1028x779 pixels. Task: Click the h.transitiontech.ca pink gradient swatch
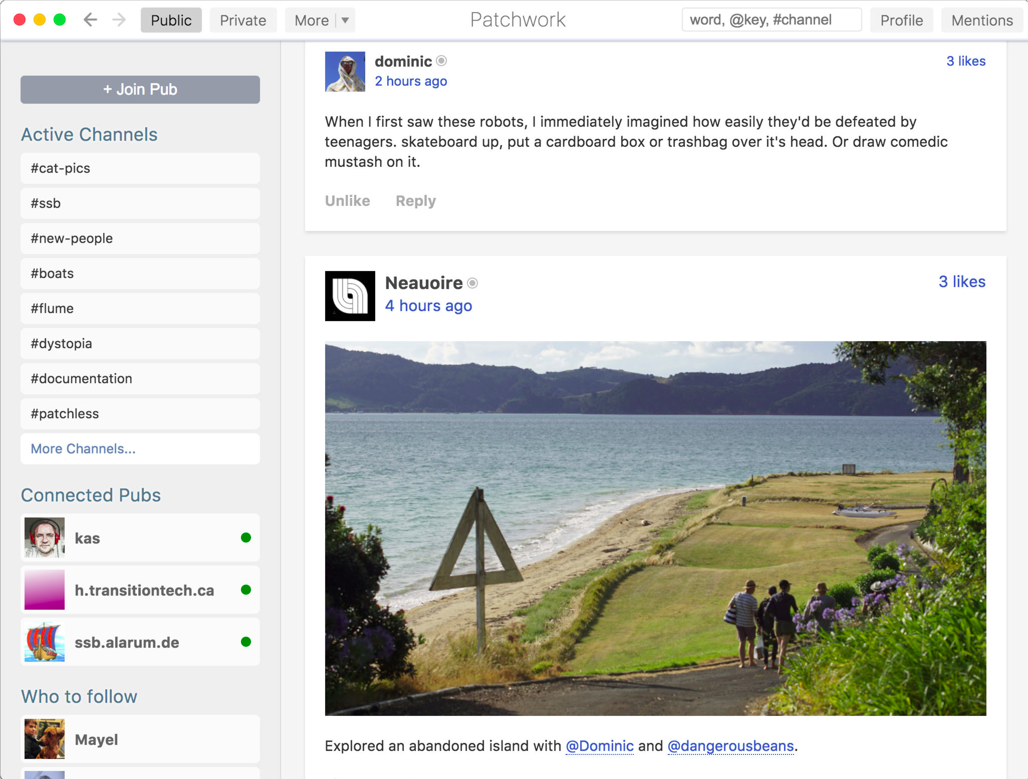coord(45,590)
